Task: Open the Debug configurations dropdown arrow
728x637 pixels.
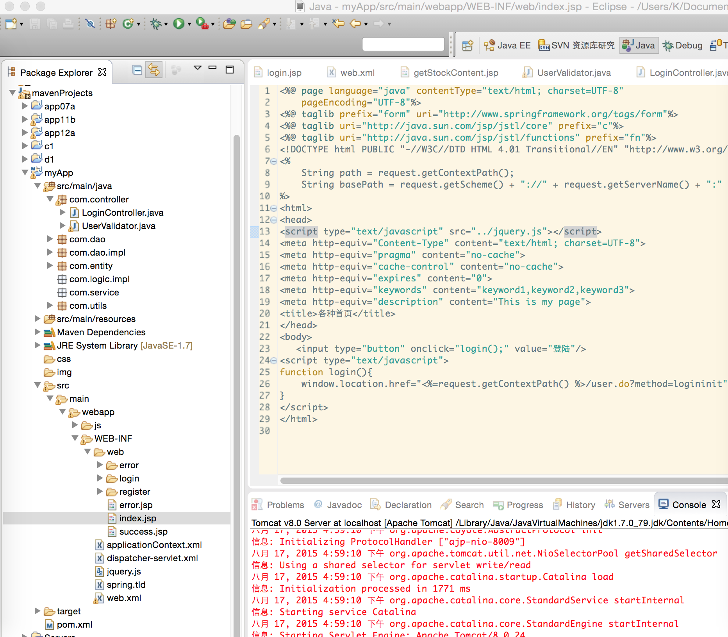Action: [166, 24]
